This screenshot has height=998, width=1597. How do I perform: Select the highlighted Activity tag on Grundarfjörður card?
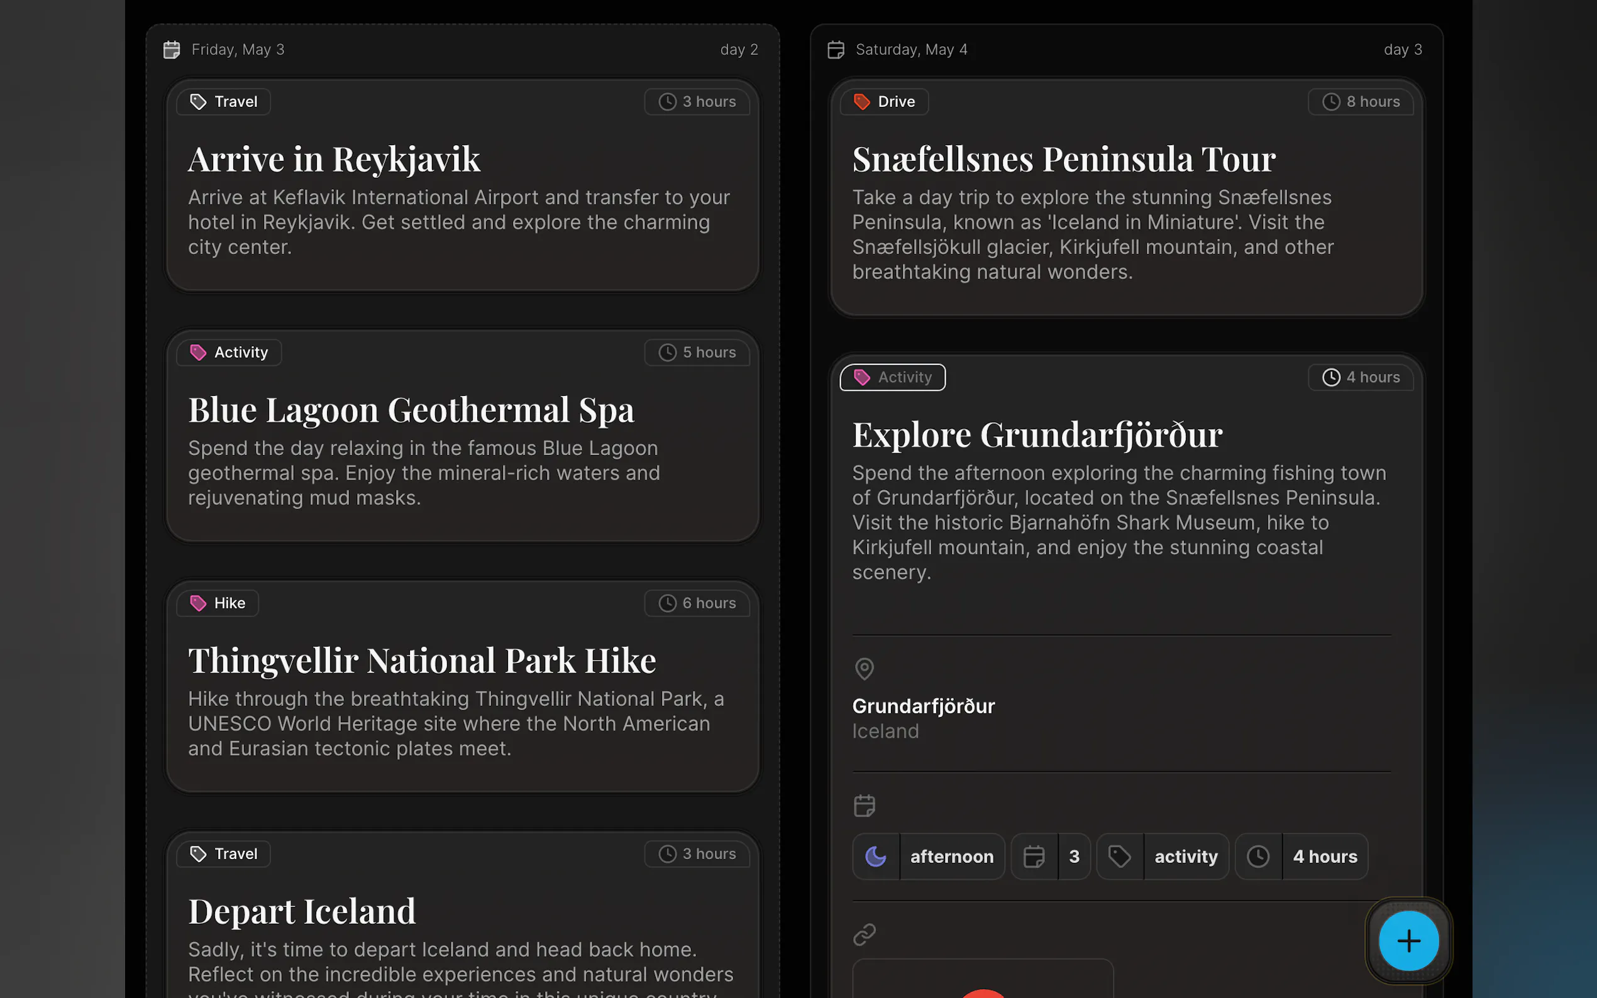892,377
